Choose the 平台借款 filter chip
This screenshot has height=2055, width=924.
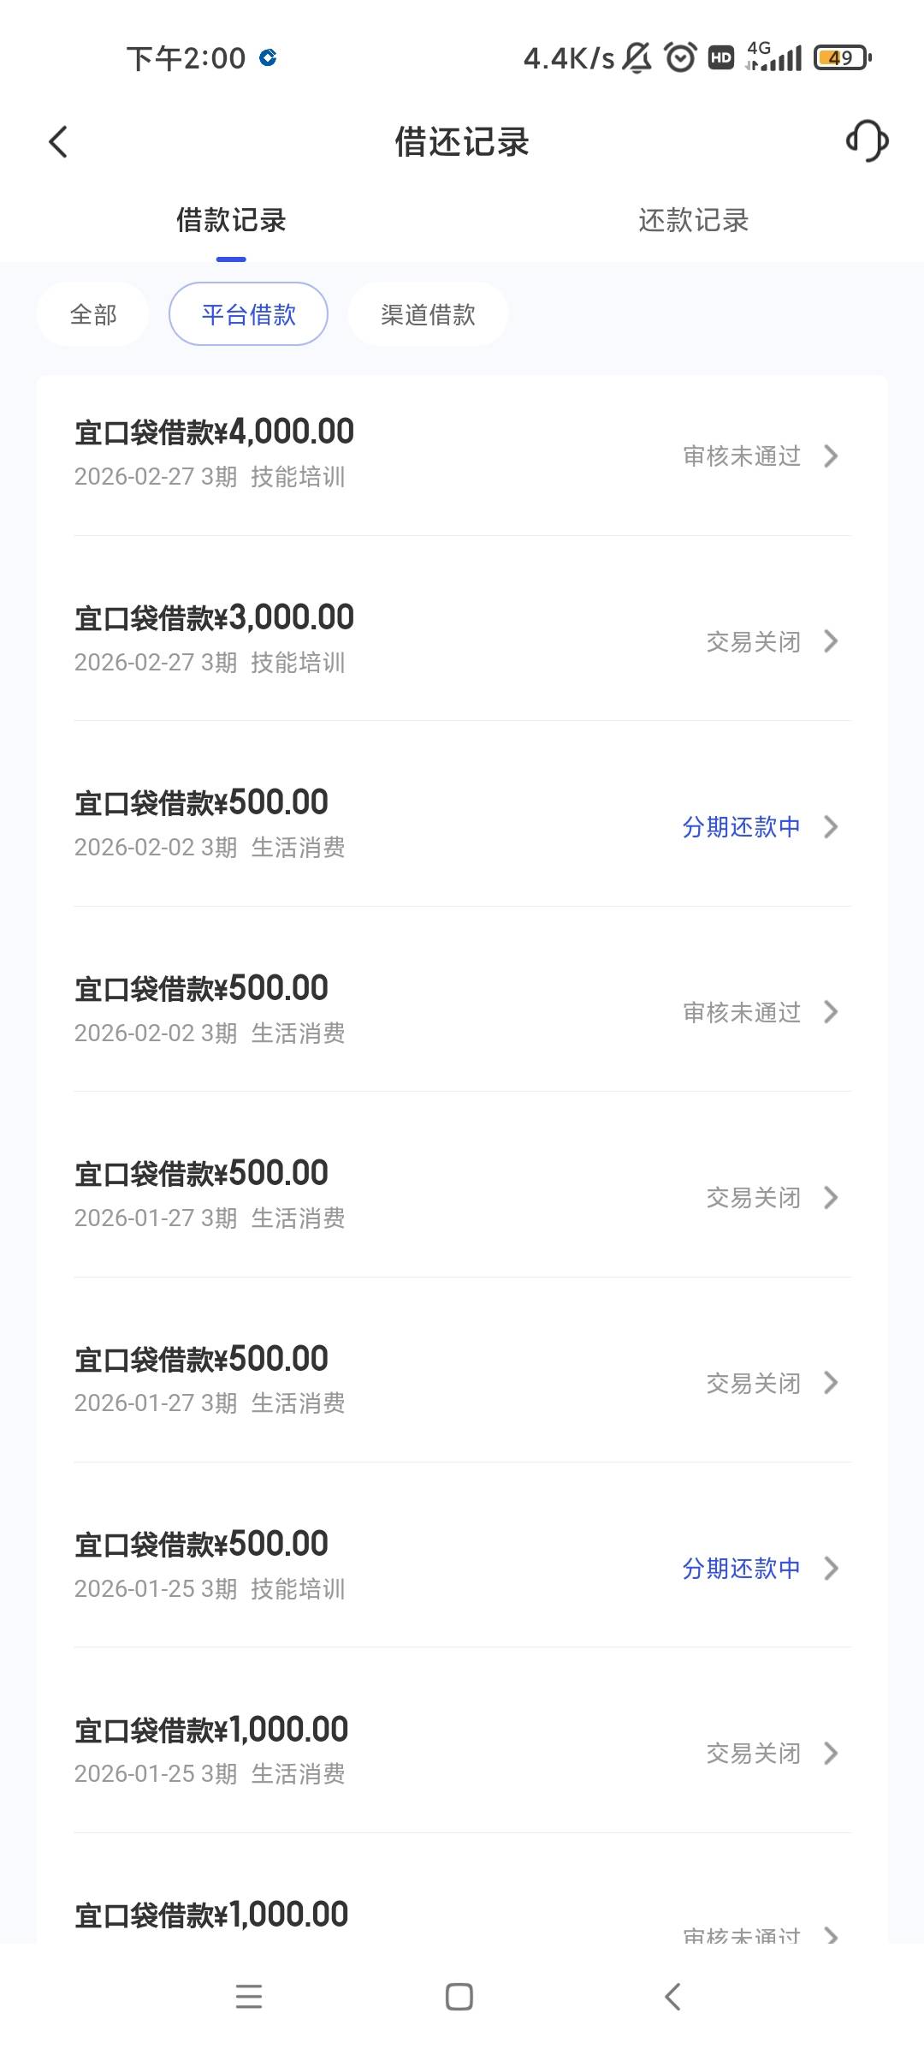[x=248, y=314]
